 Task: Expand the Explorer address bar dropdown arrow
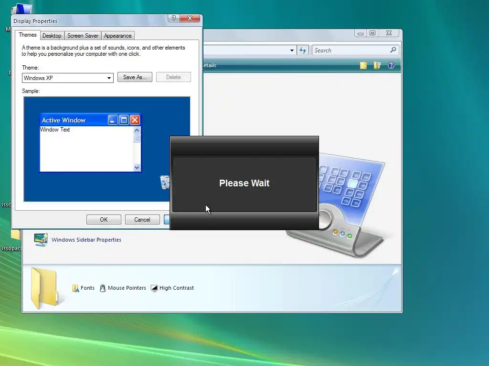pyautogui.click(x=292, y=50)
